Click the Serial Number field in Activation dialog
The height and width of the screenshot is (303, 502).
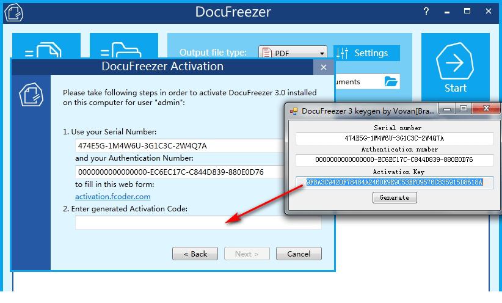point(180,146)
